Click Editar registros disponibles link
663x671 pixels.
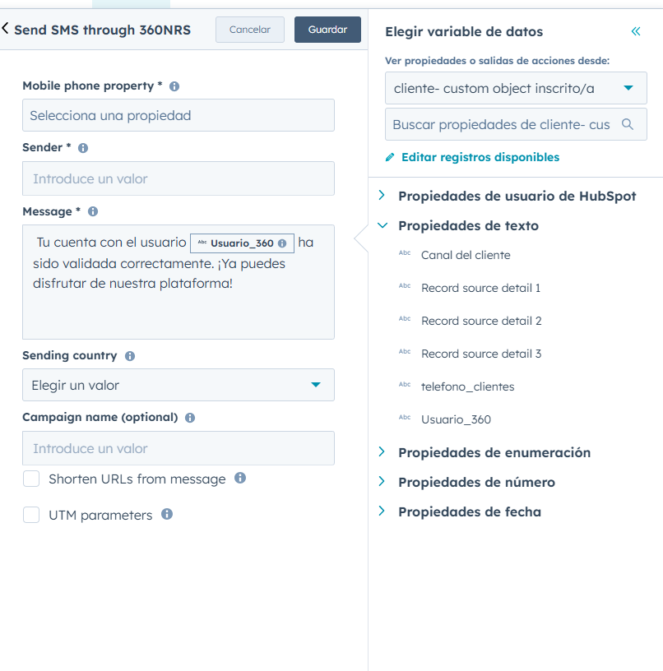click(480, 157)
